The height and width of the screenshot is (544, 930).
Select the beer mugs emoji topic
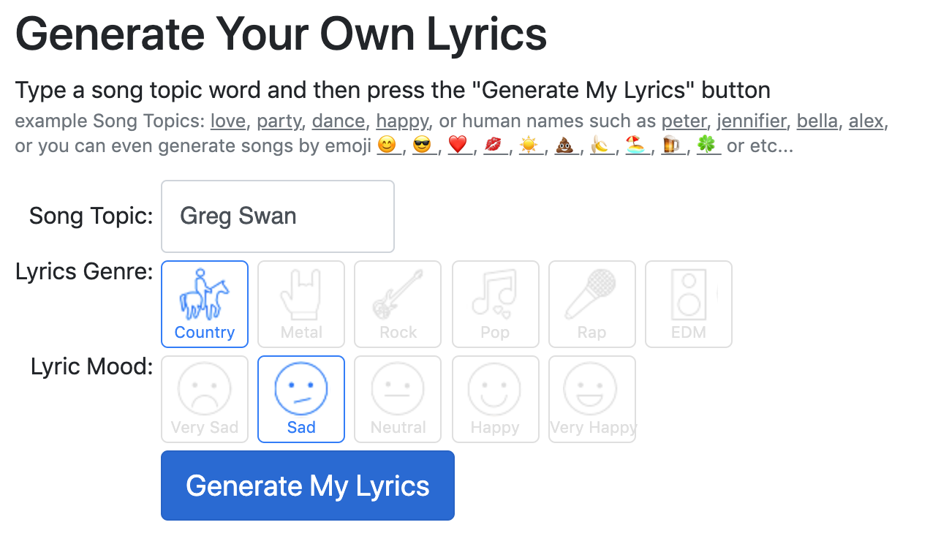[x=670, y=146]
